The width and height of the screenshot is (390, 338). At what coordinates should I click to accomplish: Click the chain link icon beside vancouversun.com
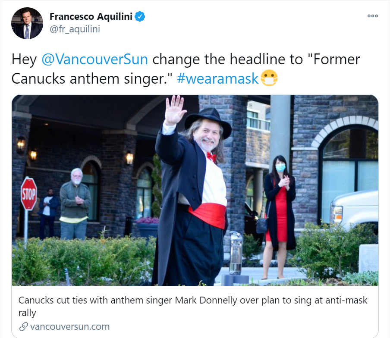point(23,326)
